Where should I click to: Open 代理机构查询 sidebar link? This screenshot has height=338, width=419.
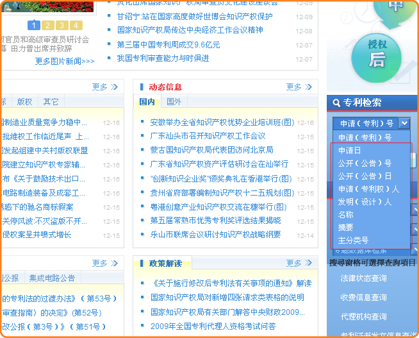pos(363,316)
